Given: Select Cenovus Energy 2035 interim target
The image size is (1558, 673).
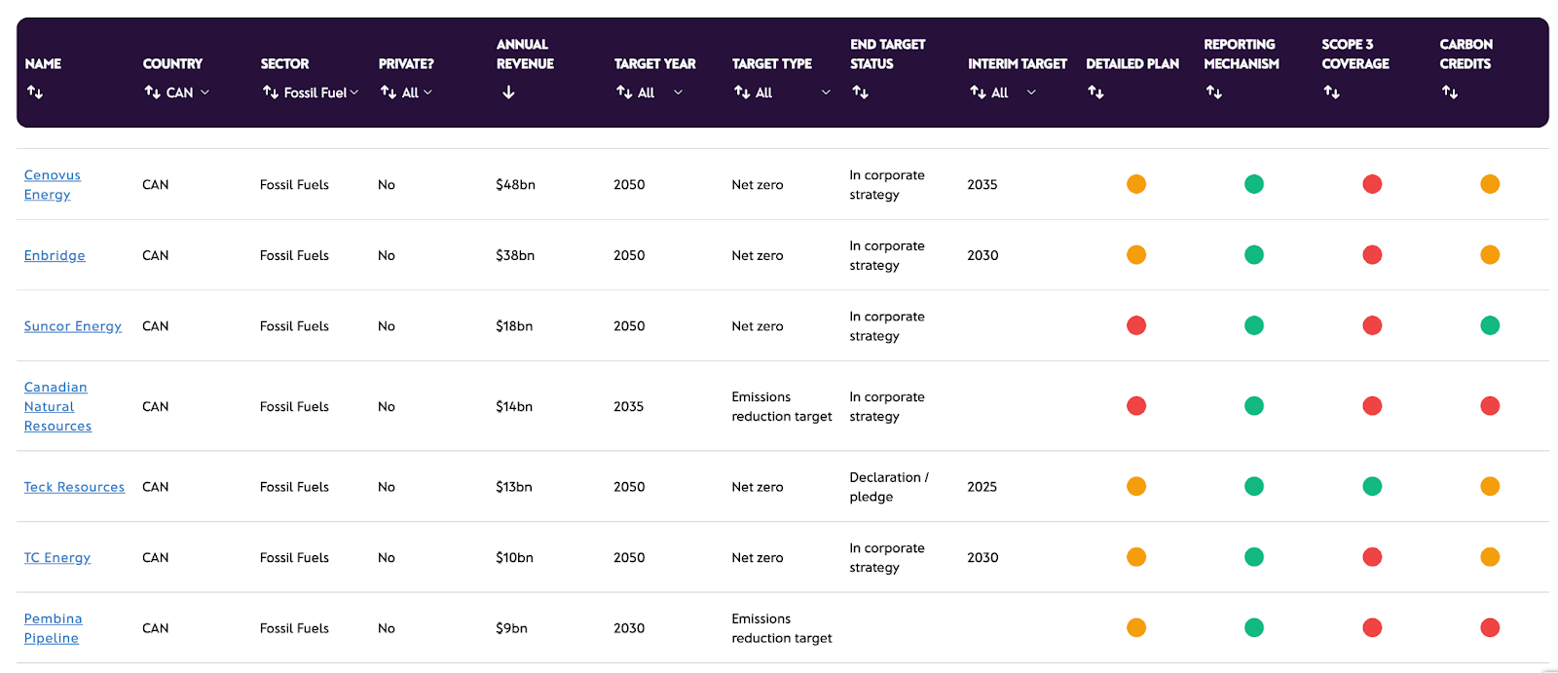Looking at the screenshot, I should [982, 185].
